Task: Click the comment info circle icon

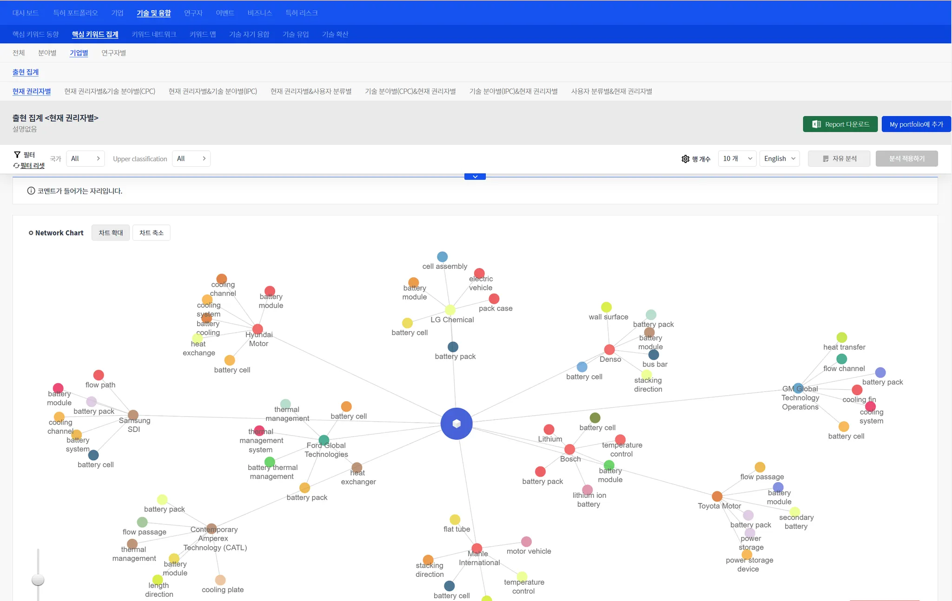Action: (31, 191)
